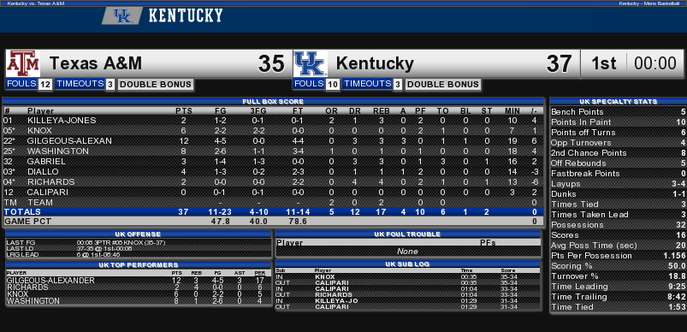
Task: Select the UK SUB LOG panel header
Action: click(407, 264)
